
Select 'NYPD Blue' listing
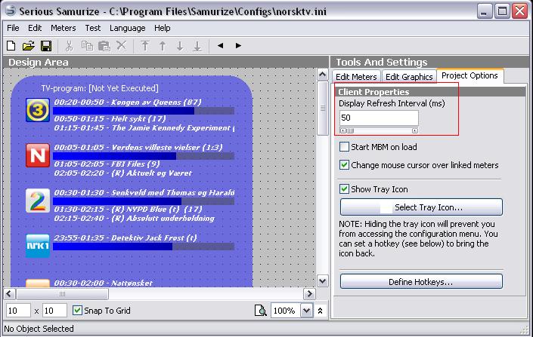(128, 209)
